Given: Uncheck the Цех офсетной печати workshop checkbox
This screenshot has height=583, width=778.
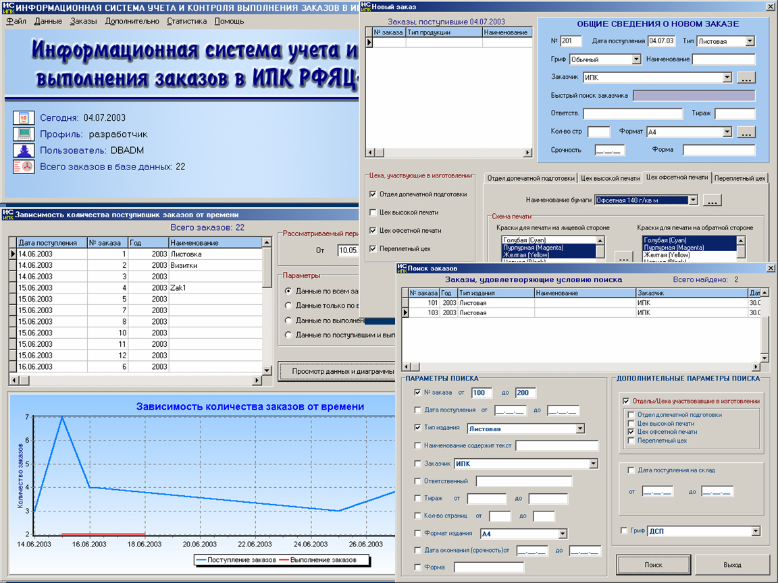Looking at the screenshot, I should [373, 231].
